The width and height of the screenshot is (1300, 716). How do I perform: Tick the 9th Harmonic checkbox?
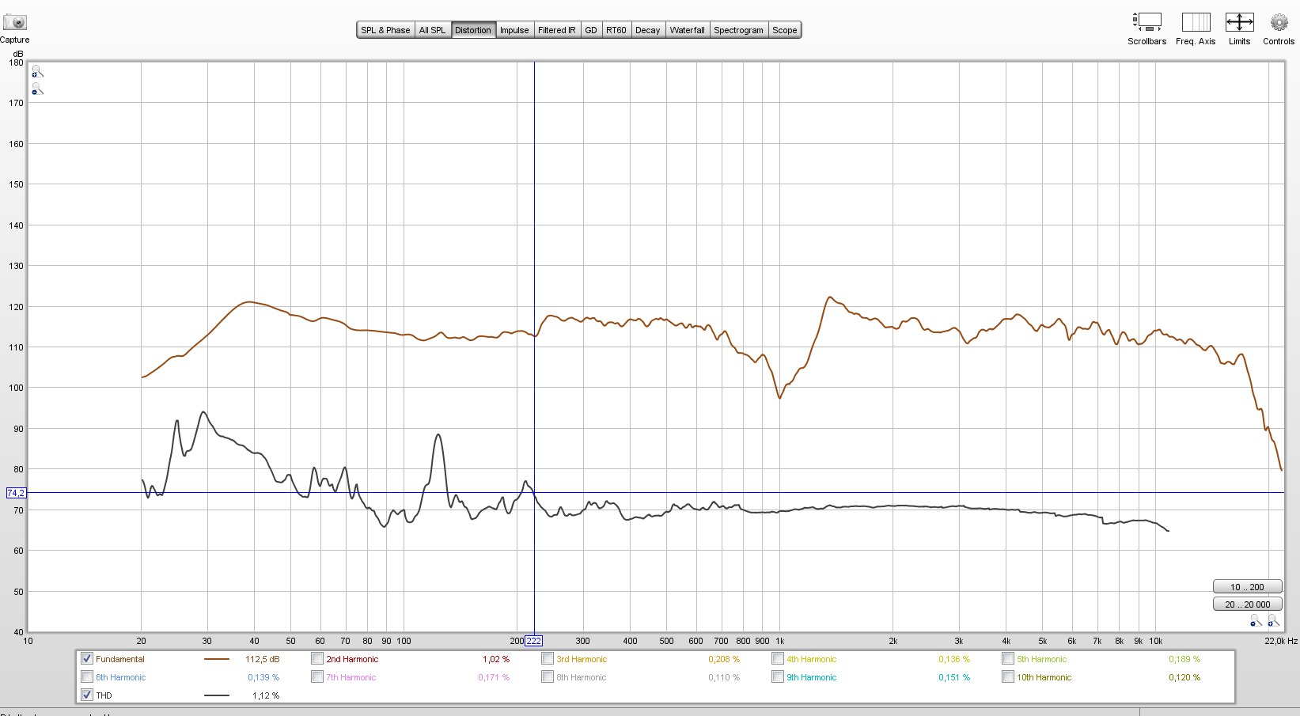coord(778,676)
